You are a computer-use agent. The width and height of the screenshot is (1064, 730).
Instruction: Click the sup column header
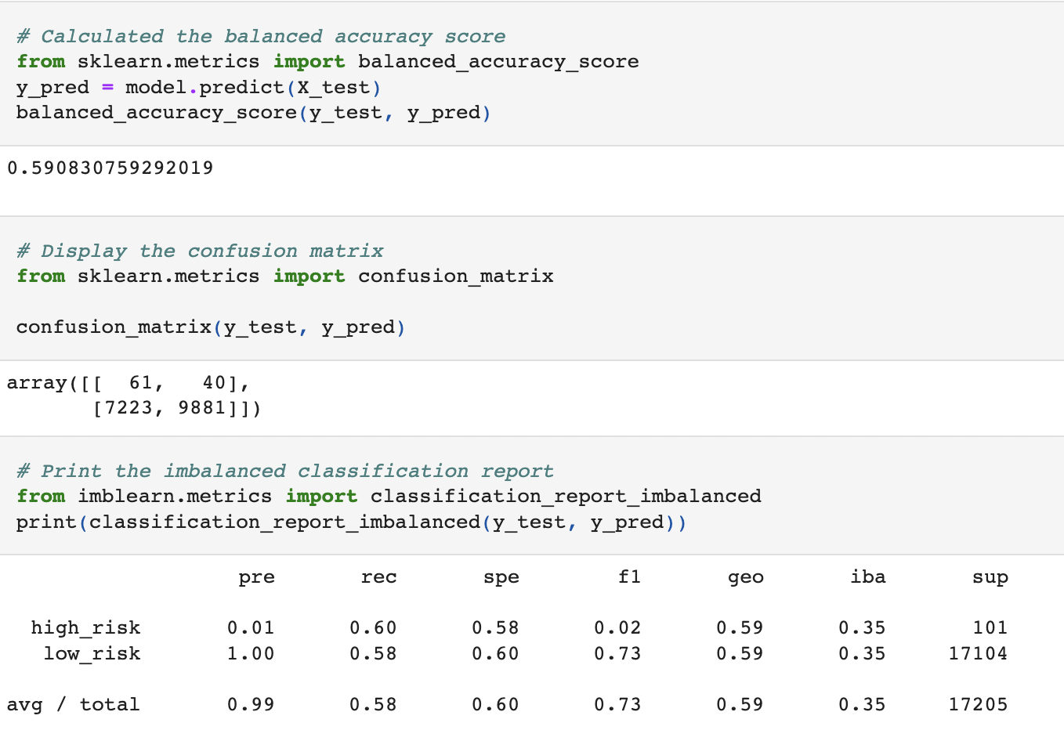(x=990, y=577)
